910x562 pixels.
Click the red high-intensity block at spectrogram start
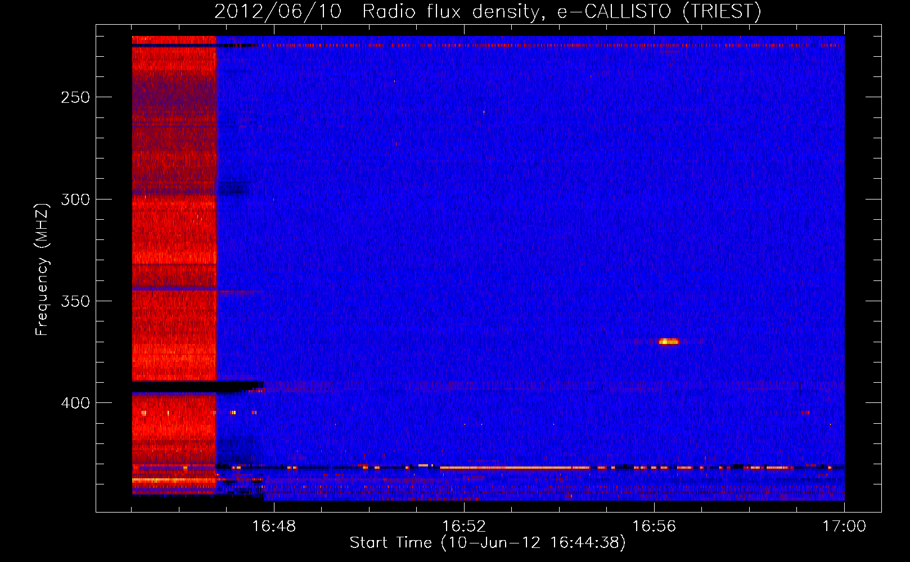pos(174,264)
